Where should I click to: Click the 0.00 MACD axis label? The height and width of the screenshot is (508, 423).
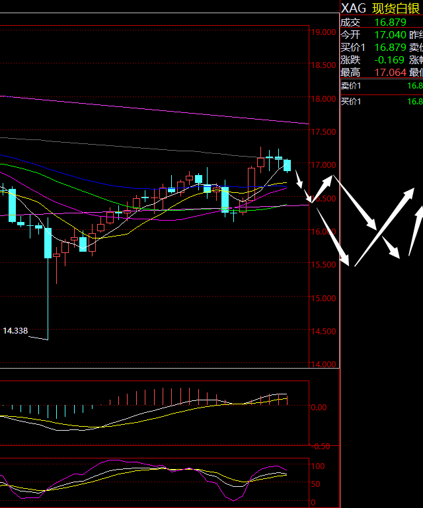pyautogui.click(x=319, y=407)
